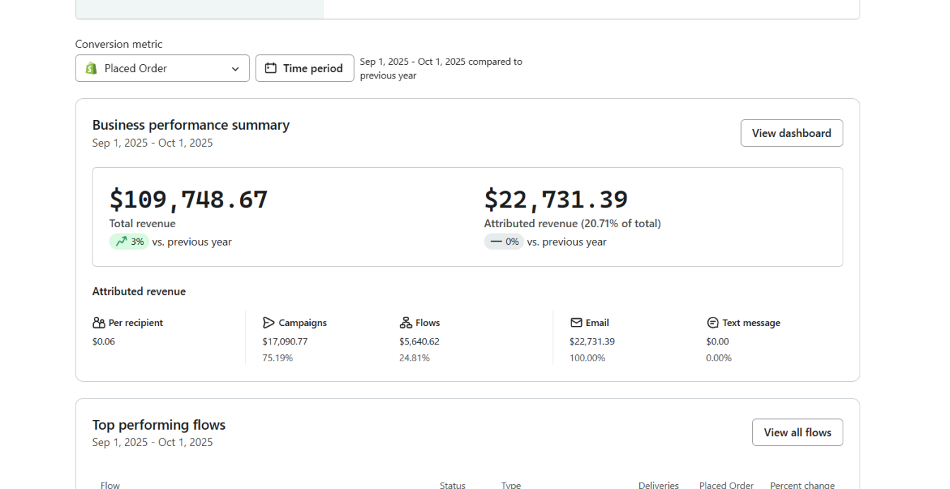The height and width of the screenshot is (489, 950).
Task: Click the View all flows button
Action: pos(797,433)
